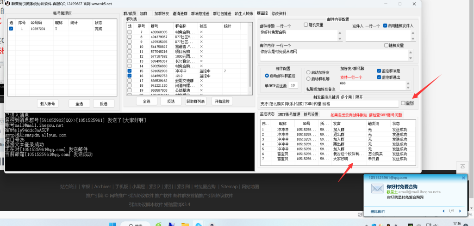Go to next mail with right arrow
This screenshot has width=474, height=226.
tap(460, 211)
